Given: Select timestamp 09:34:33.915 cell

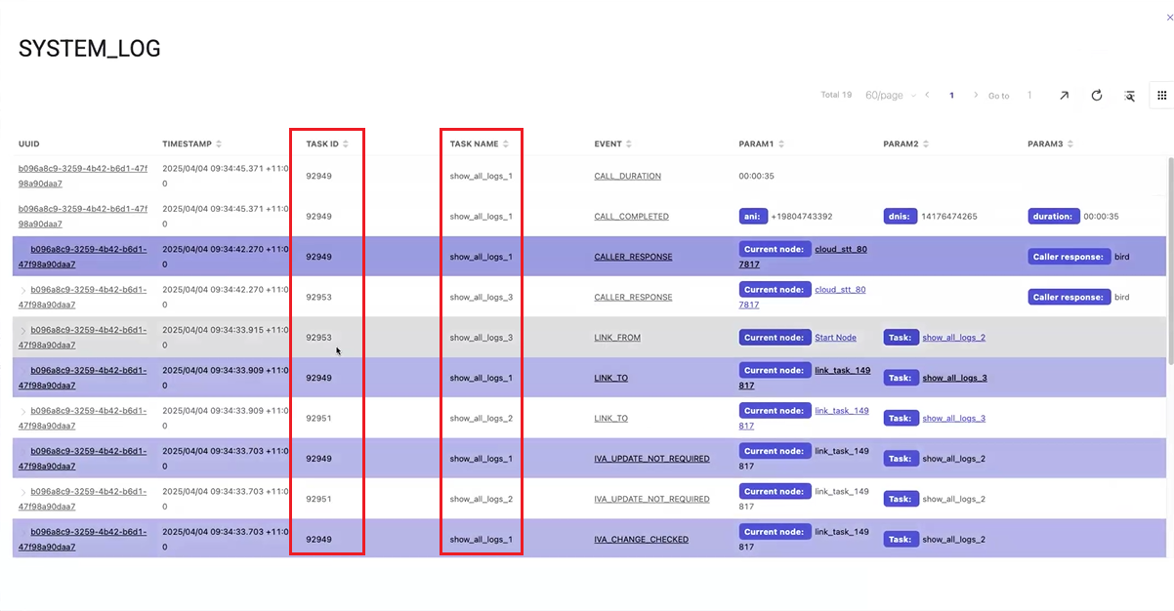Looking at the screenshot, I should (226, 338).
